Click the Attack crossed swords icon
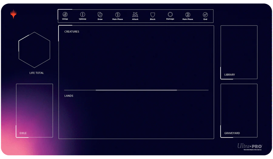 pos(135,15)
